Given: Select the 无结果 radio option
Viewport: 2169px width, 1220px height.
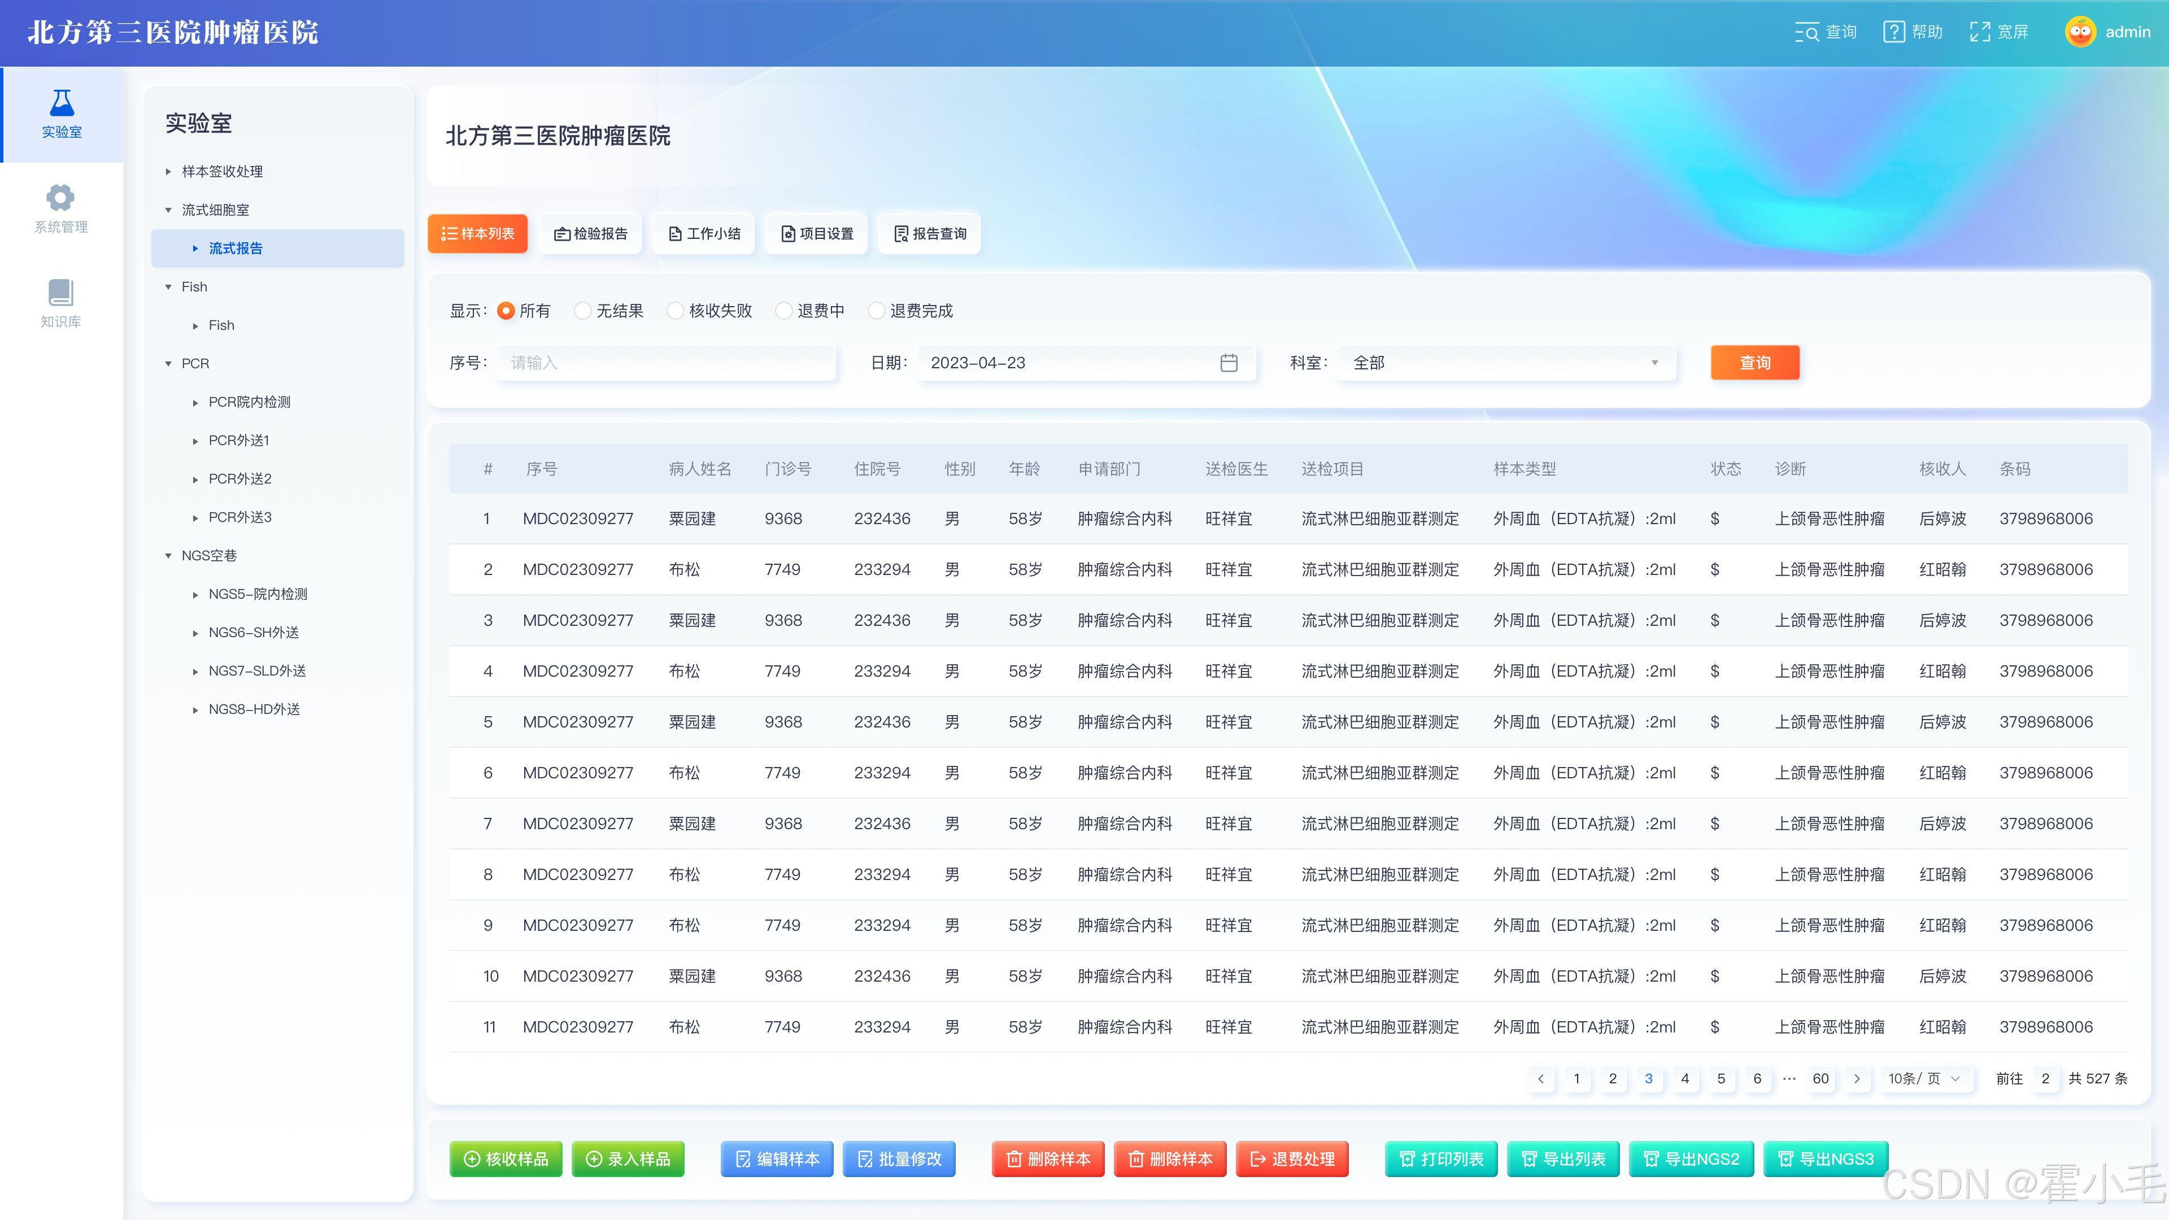Looking at the screenshot, I should [x=583, y=310].
